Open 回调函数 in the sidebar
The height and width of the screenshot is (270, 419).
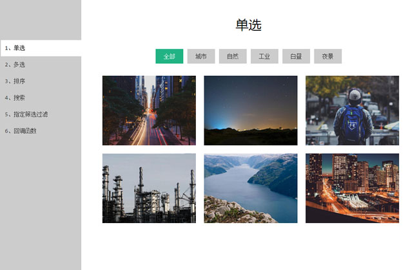pyautogui.click(x=41, y=131)
